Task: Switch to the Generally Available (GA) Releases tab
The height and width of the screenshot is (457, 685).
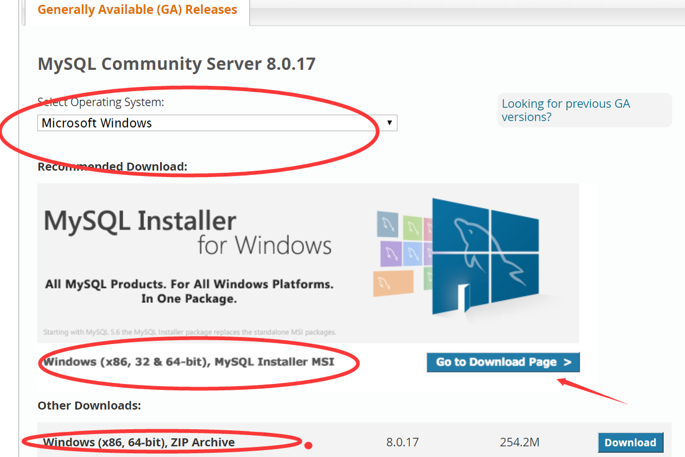Action: (x=137, y=9)
